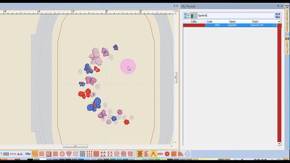Choose the plain solid square fill

(42, 154)
